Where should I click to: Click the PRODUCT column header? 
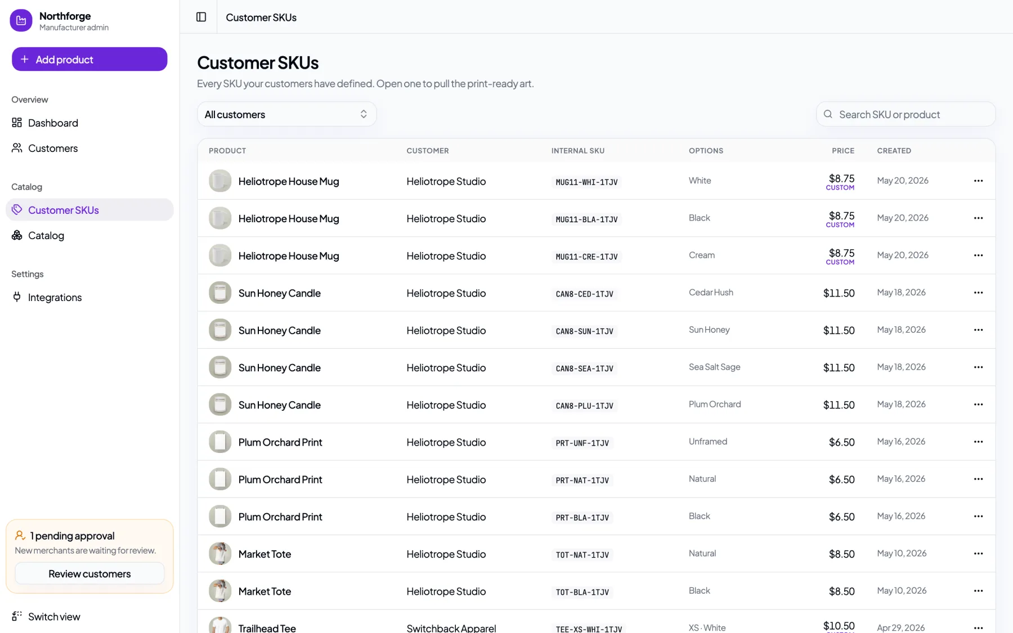pyautogui.click(x=227, y=151)
